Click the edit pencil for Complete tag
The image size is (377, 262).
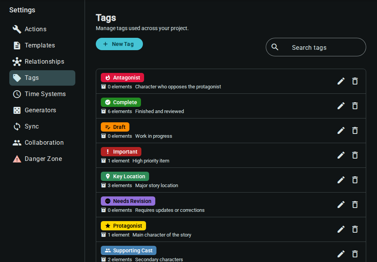click(341, 106)
